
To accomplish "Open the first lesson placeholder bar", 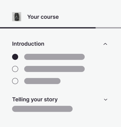I will pyautogui.click(x=54, y=57).
